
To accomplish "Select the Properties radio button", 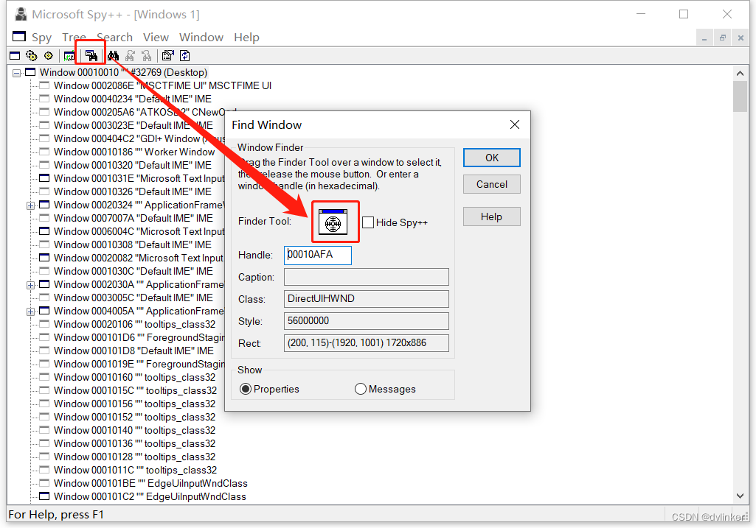I will click(246, 389).
